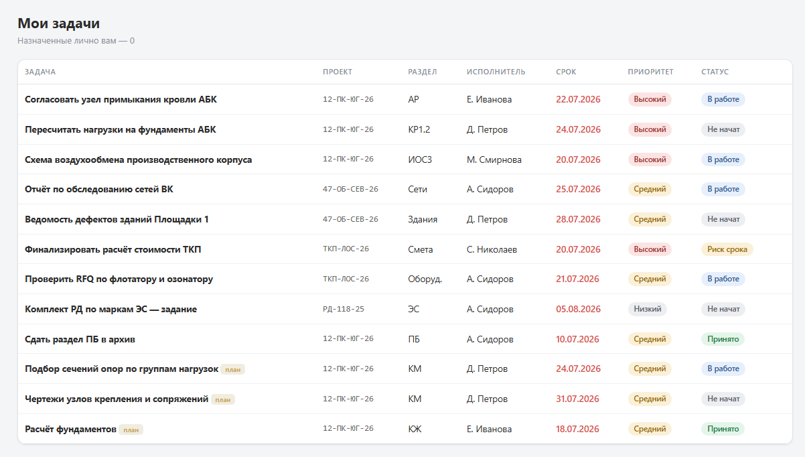The image size is (805, 457).
Task: Click Не начат status for Ведомость дефектов
Action: 723,219
